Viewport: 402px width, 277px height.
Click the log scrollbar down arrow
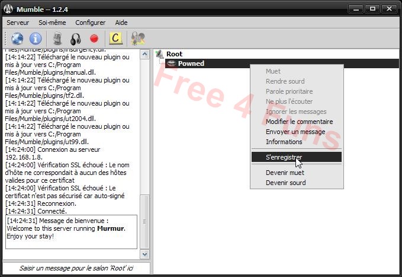[144, 254]
